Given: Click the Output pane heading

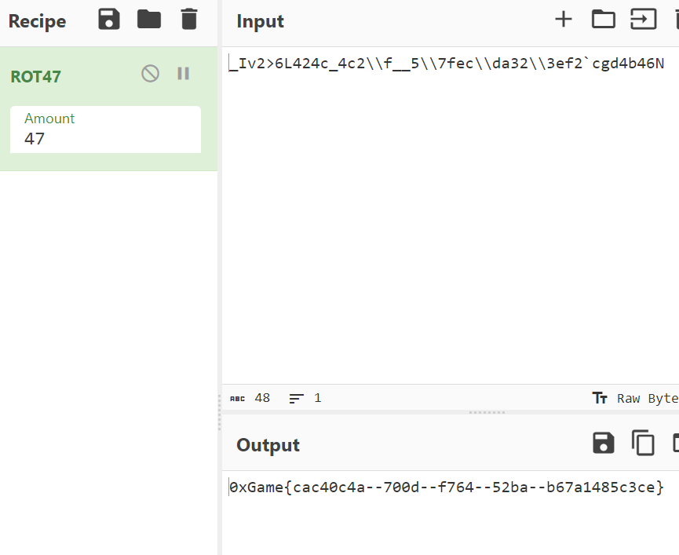Looking at the screenshot, I should click(x=268, y=445).
